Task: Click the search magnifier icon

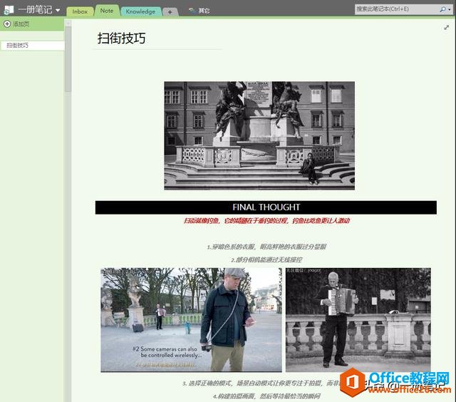Action: click(442, 9)
